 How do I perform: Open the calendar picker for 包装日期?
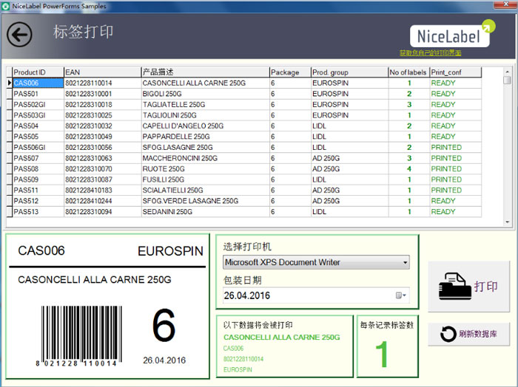(401, 295)
